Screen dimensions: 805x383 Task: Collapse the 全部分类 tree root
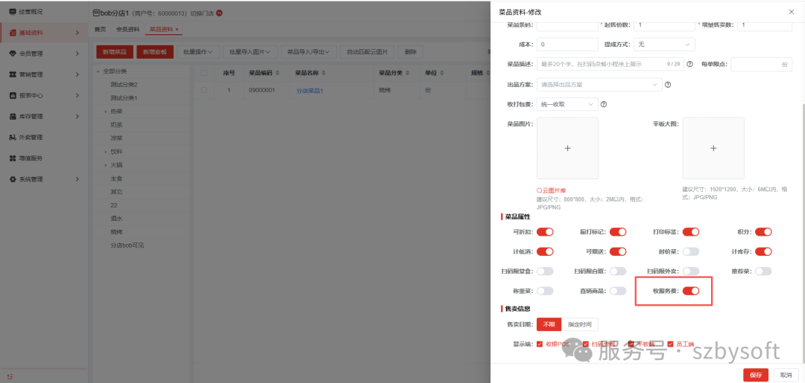(x=98, y=71)
